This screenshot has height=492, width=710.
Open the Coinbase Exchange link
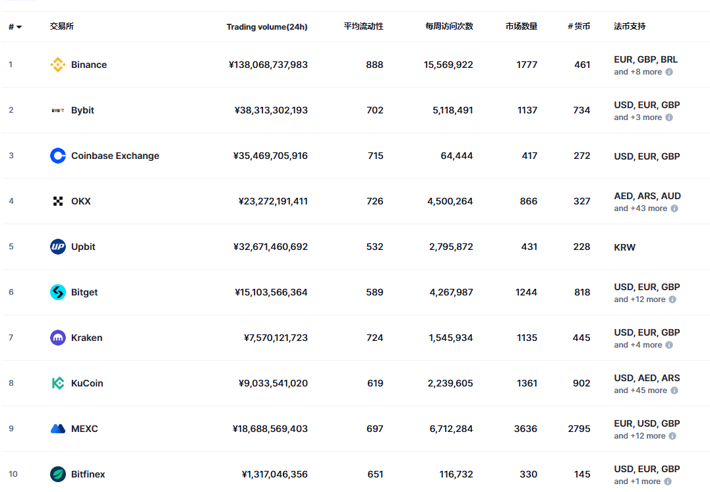[x=115, y=156]
